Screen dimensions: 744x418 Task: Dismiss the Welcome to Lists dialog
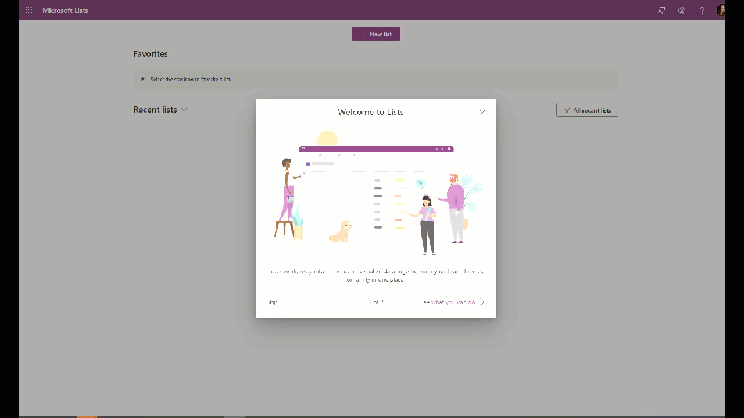click(482, 112)
